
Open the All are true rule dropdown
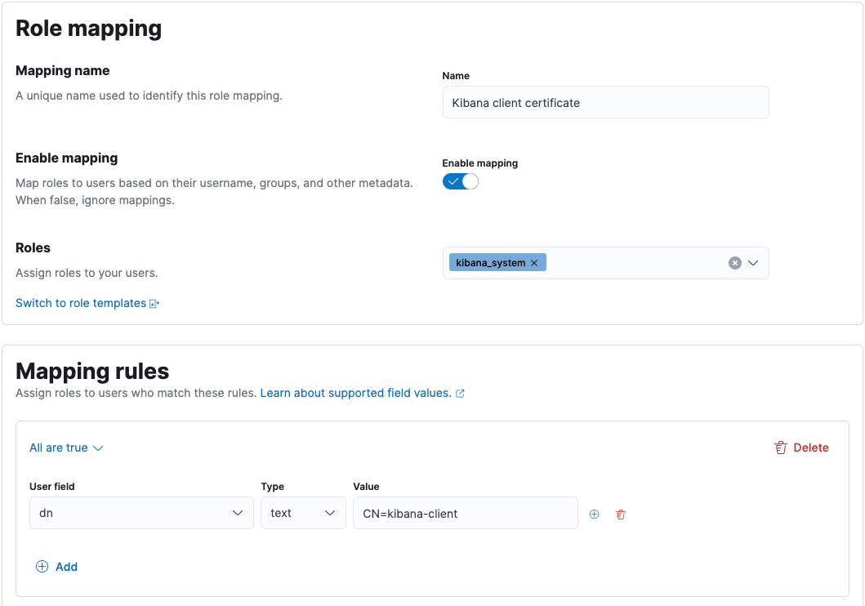click(x=66, y=448)
